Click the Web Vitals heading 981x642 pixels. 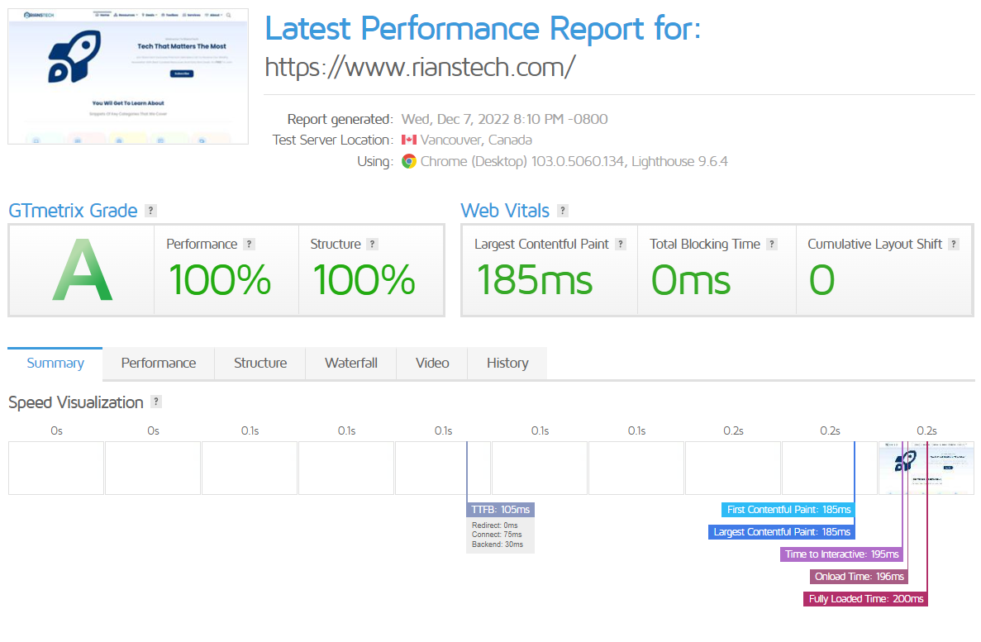(505, 211)
